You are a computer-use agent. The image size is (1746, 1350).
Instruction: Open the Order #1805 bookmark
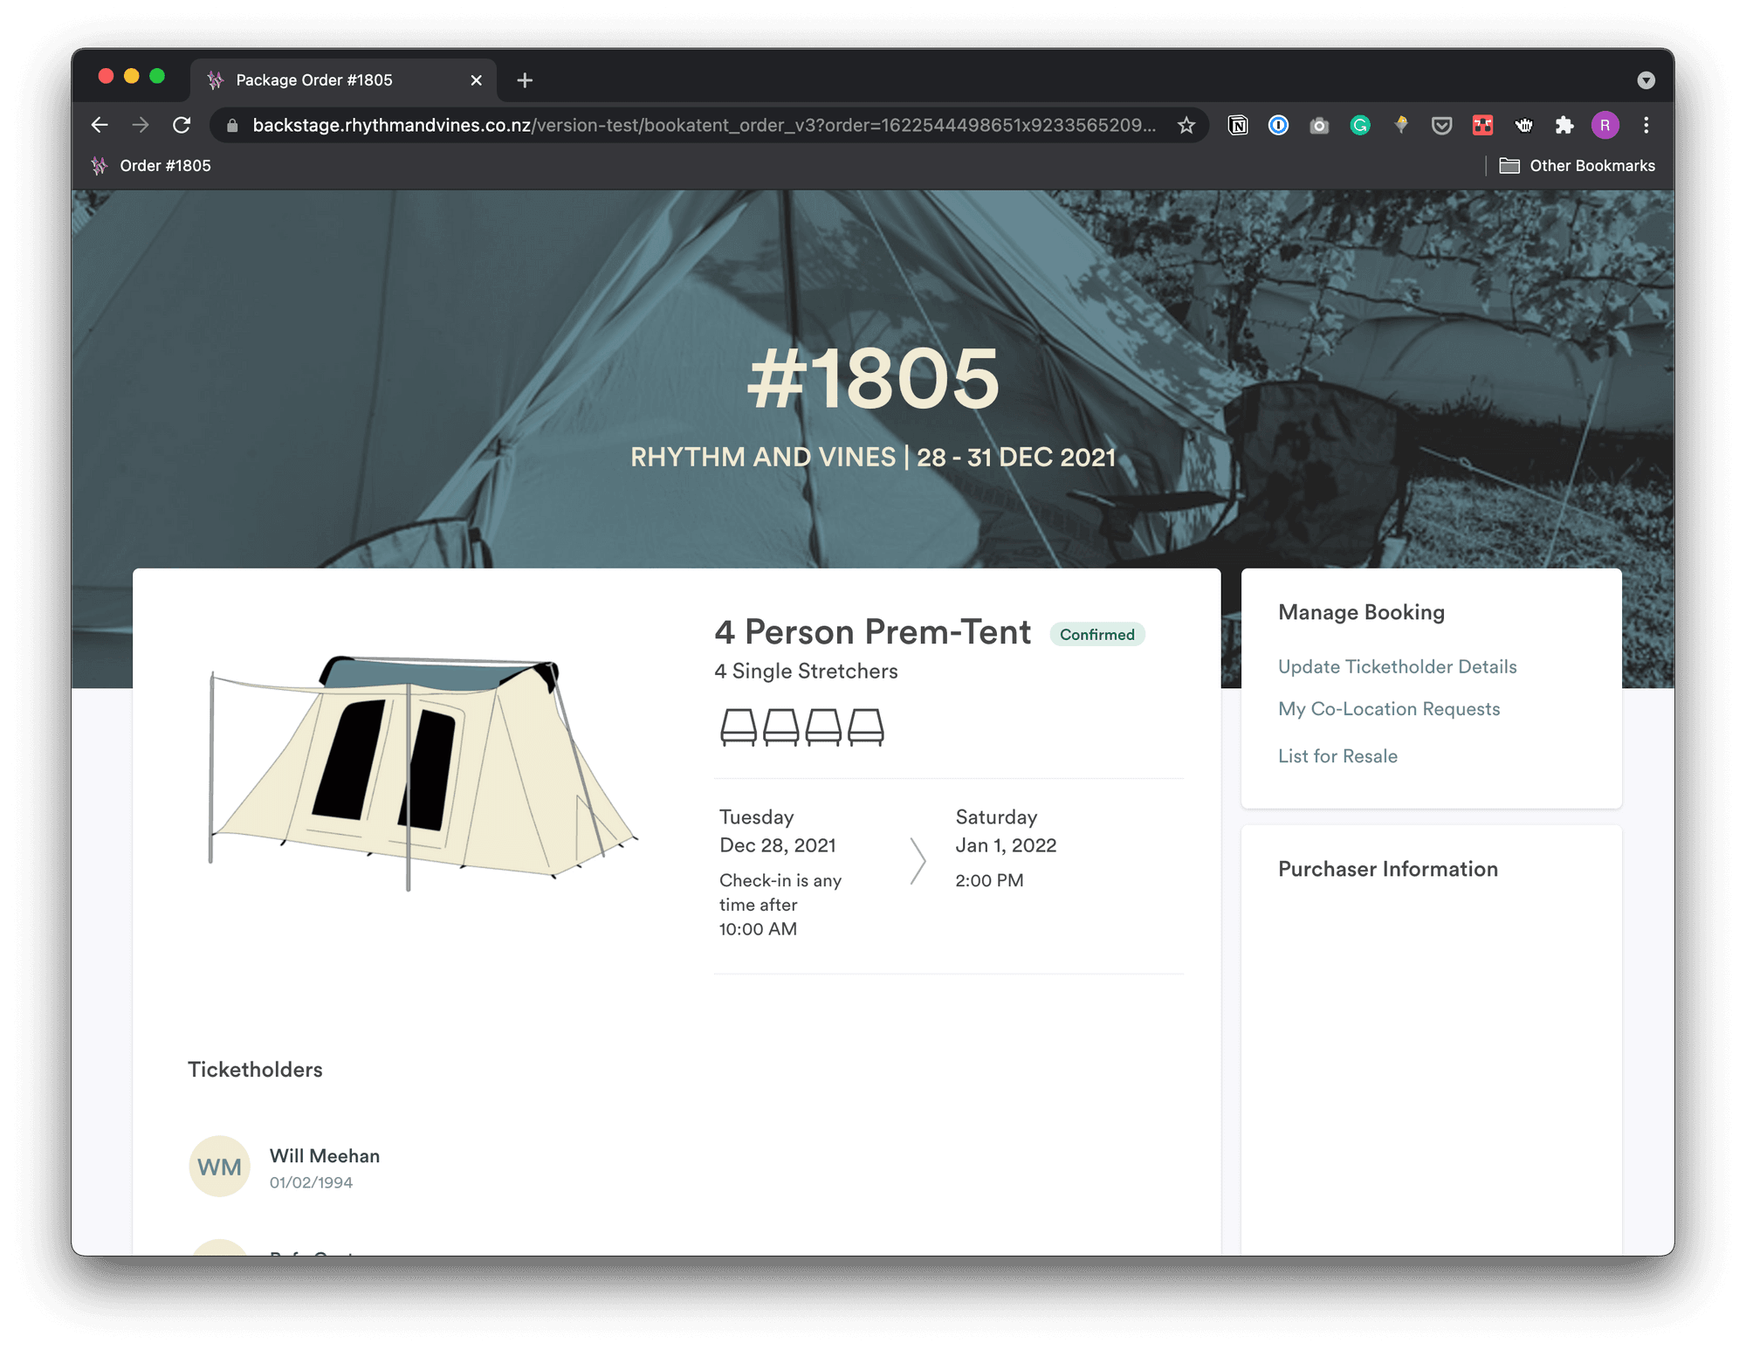[x=151, y=166]
